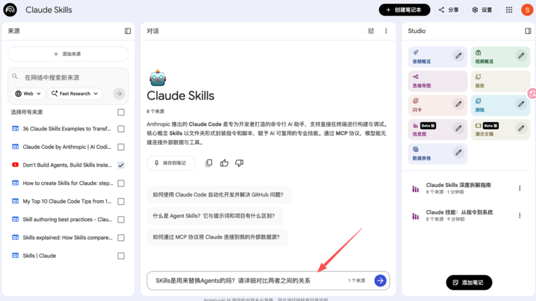Collapse the 来源 sources panel
This screenshot has height=301, width=536.
click(128, 31)
